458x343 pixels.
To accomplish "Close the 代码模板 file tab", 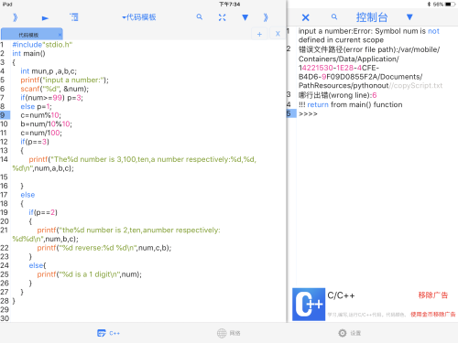I will [60, 35].
